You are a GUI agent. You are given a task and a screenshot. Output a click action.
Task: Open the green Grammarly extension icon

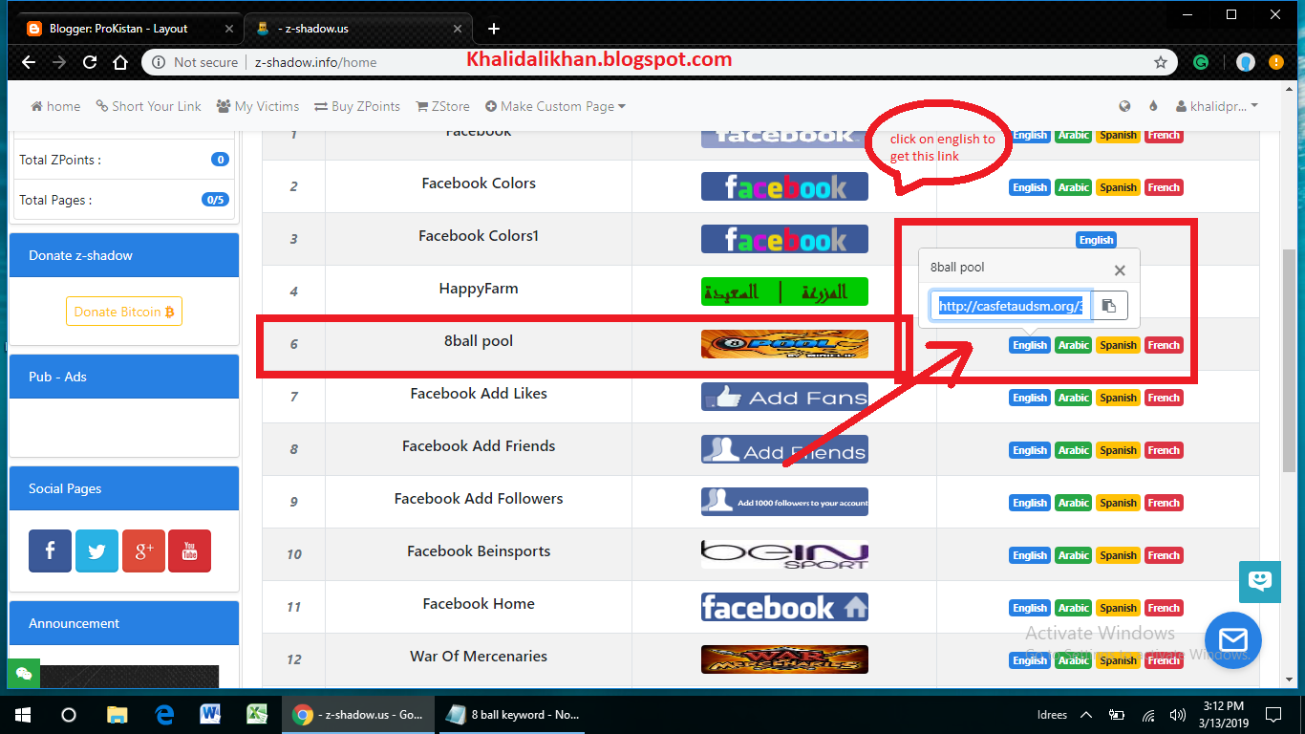click(1201, 62)
